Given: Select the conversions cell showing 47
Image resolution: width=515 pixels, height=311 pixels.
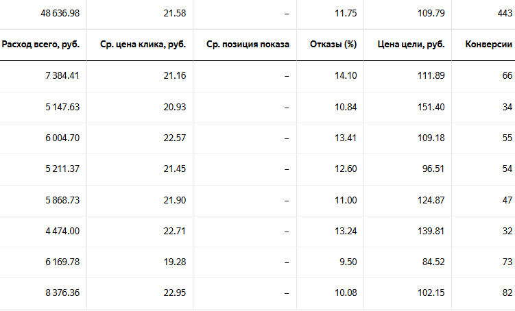Looking at the screenshot, I should pos(507,201).
